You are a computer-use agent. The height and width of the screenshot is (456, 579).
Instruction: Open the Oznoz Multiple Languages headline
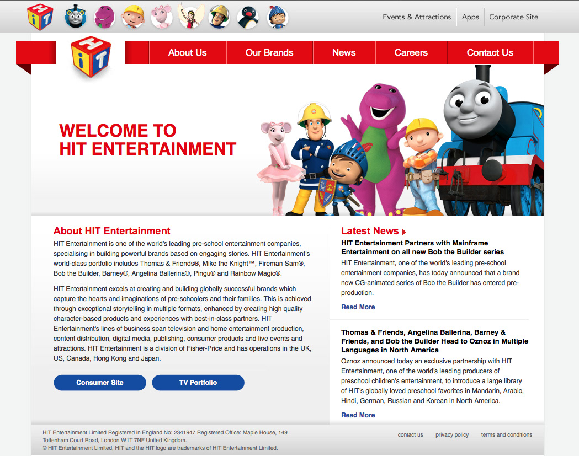[434, 341]
